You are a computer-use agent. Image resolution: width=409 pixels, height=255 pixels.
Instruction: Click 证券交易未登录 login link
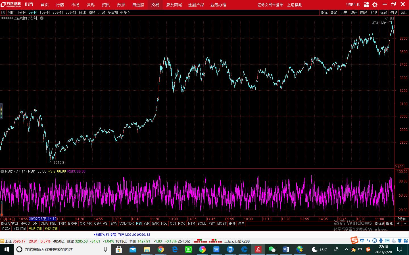[270, 5]
